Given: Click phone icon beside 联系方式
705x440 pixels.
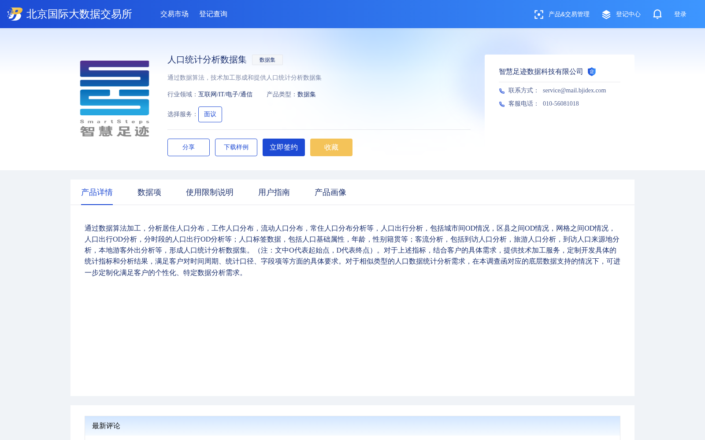Looking at the screenshot, I should [502, 91].
